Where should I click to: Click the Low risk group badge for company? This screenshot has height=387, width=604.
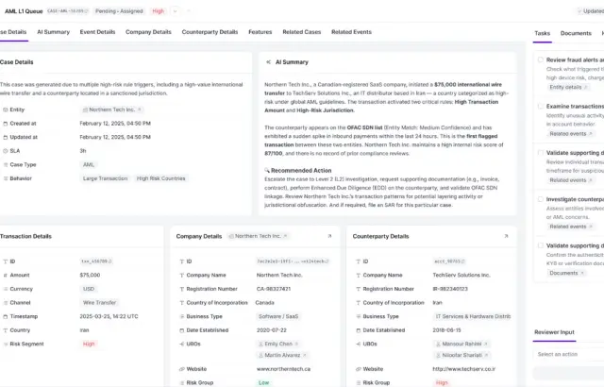264,383
